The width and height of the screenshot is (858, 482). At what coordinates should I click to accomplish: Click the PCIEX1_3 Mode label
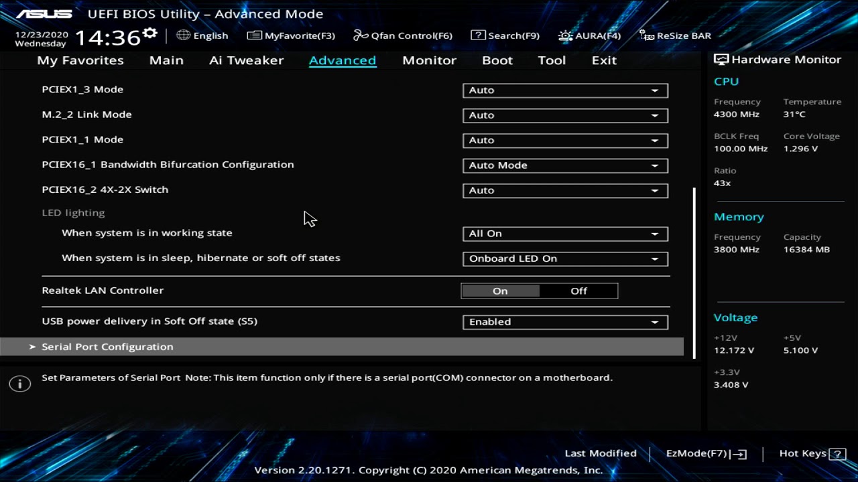[x=82, y=89]
